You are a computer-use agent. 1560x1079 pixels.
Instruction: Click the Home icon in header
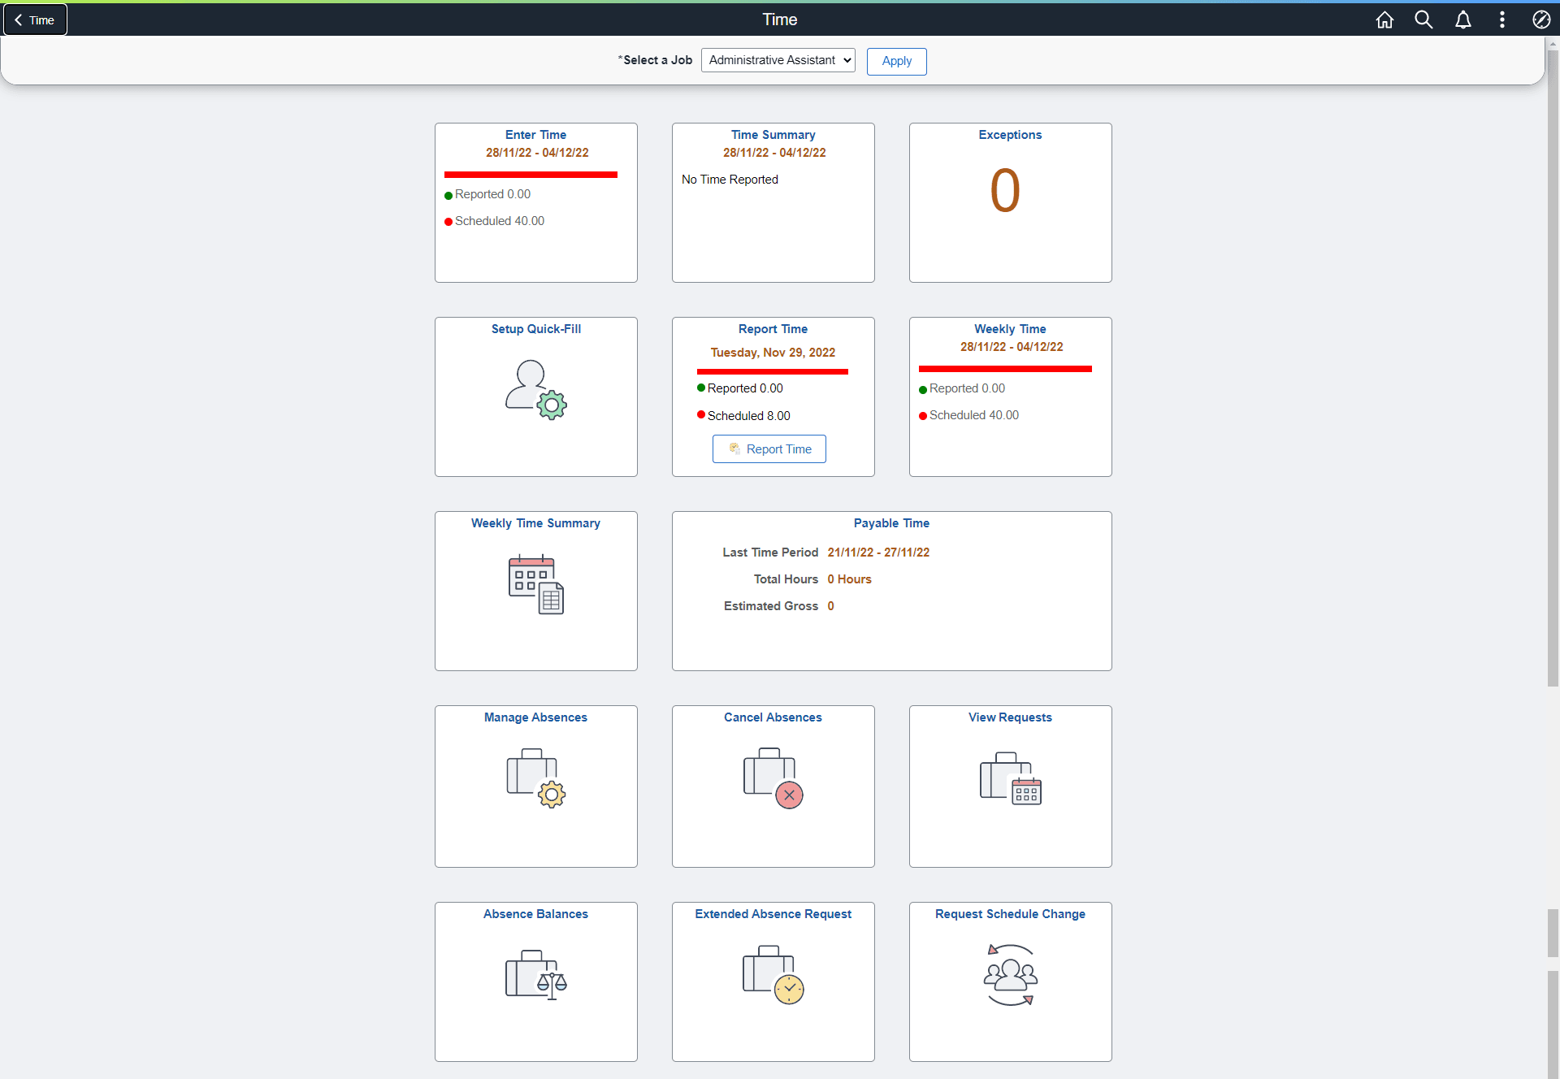[1384, 19]
